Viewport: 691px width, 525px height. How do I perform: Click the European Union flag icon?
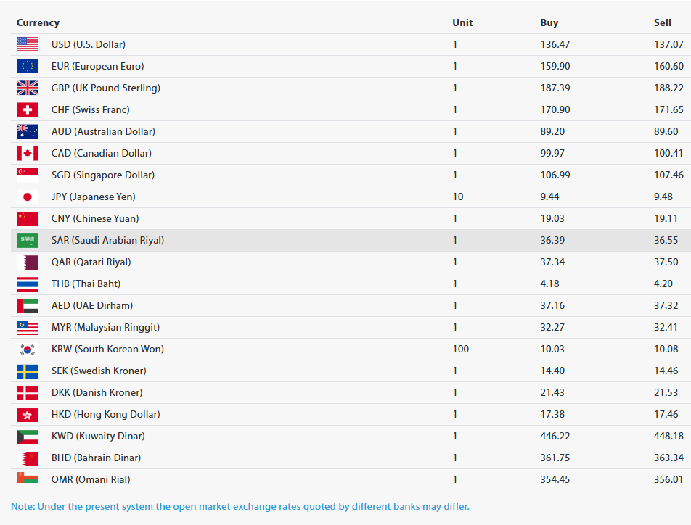click(28, 66)
